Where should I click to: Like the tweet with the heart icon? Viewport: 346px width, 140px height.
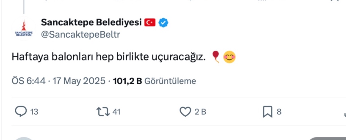(185, 112)
